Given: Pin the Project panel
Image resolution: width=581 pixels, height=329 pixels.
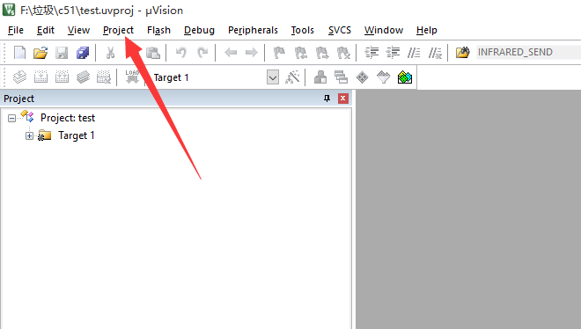Looking at the screenshot, I should coord(327,99).
